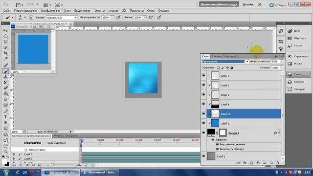
Task: Enable airbrush mode in options bar
Action: (x=151, y=18)
